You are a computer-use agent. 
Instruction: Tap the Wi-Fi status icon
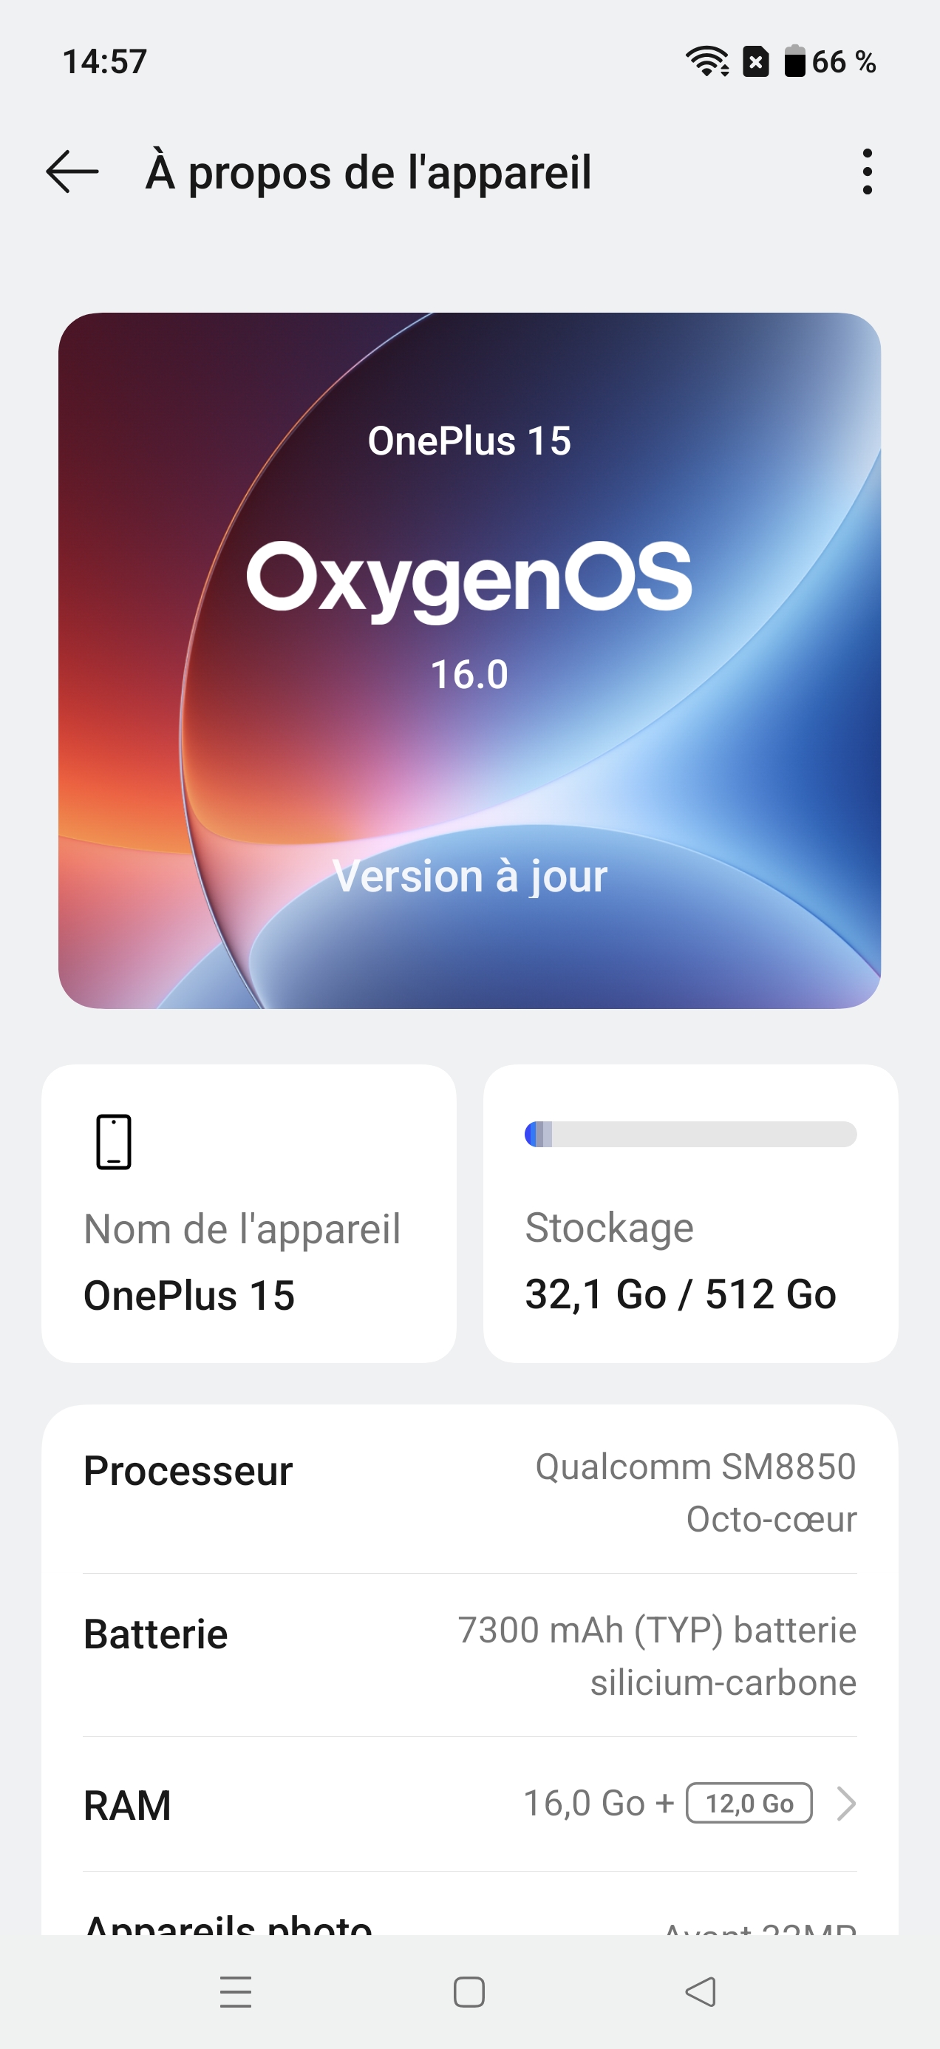point(707,61)
